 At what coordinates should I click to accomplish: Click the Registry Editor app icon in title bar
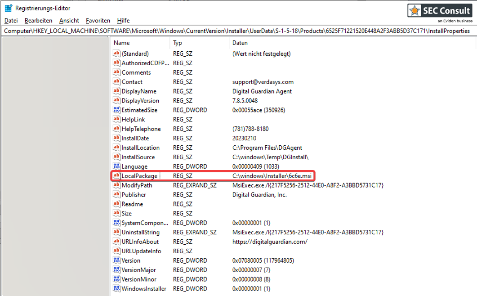click(8, 8)
